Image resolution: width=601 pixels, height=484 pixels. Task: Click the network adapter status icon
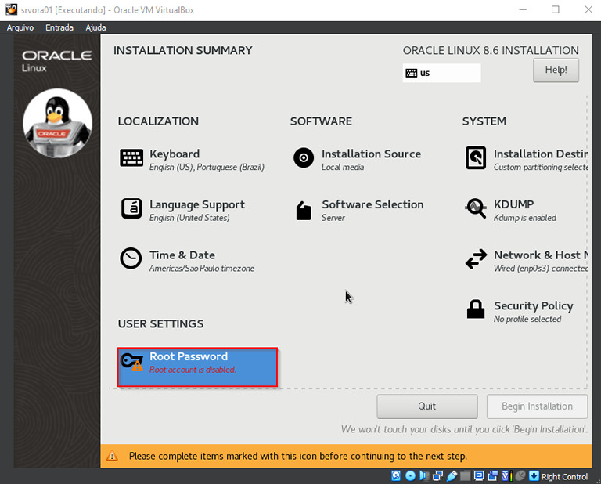[437, 476]
